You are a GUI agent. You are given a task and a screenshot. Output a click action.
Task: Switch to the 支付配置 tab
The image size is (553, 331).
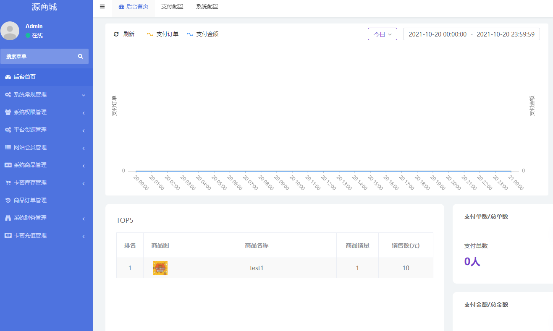(x=172, y=6)
